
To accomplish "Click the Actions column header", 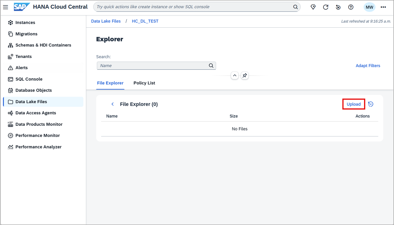I will pos(363,116).
